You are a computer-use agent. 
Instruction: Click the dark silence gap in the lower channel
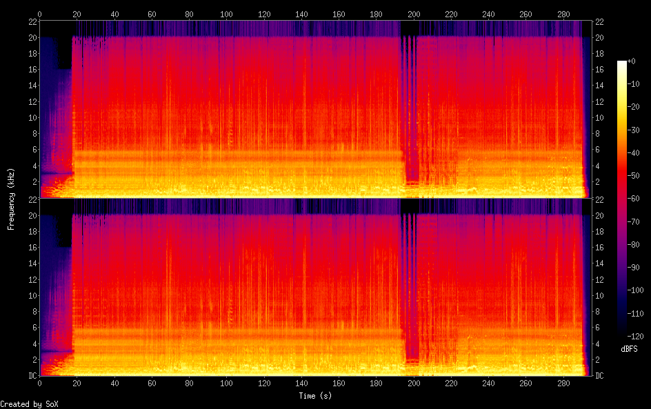(410, 283)
